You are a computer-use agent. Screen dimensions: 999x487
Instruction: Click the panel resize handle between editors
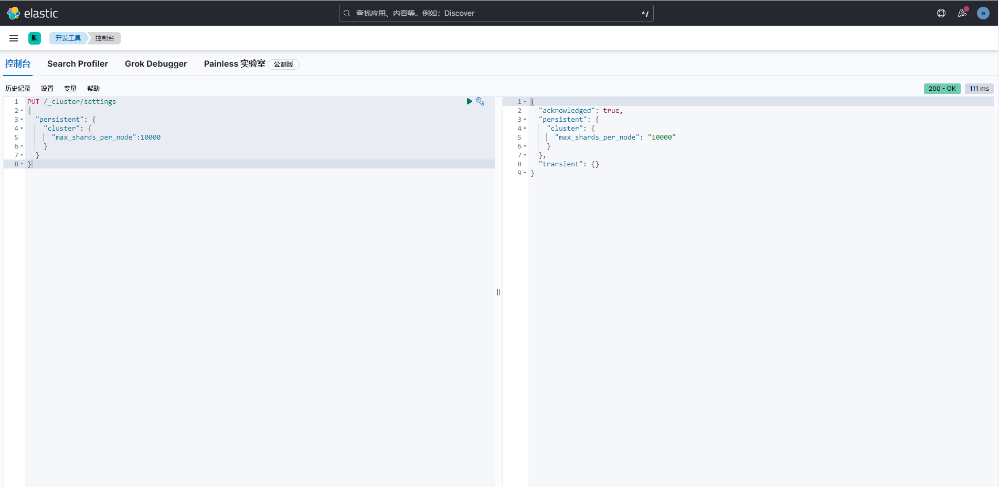coord(498,292)
